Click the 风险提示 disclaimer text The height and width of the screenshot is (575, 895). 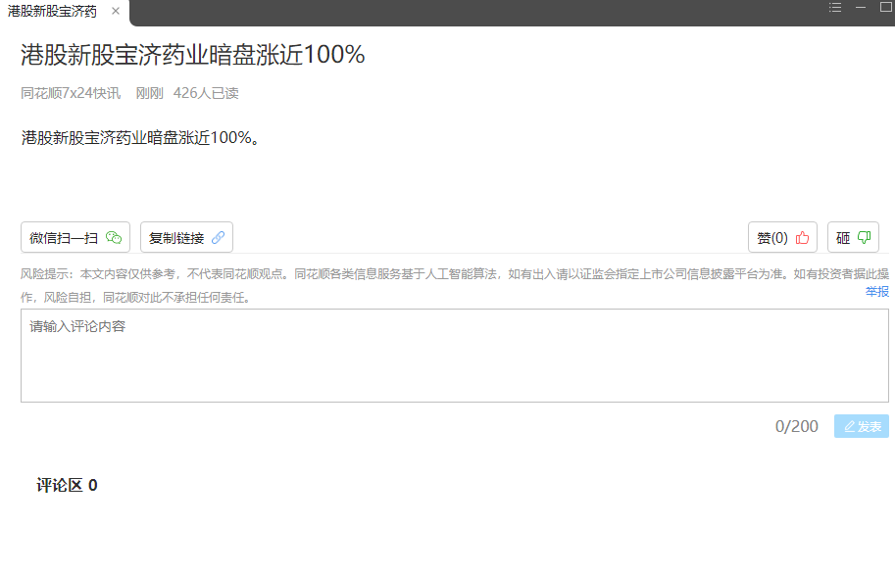click(x=455, y=286)
